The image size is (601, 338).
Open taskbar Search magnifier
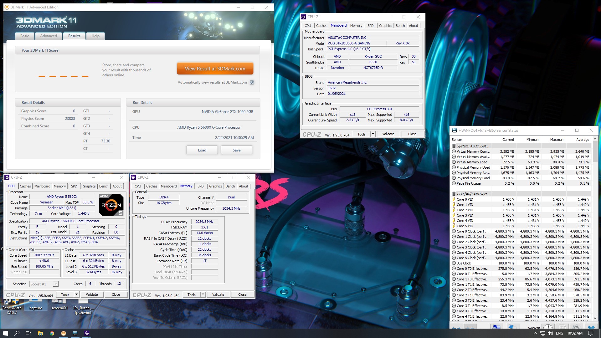(x=17, y=333)
